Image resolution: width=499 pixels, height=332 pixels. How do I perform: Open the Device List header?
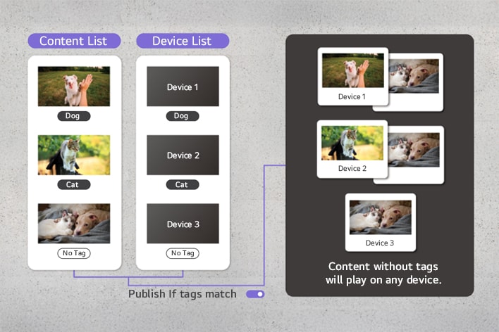point(183,41)
